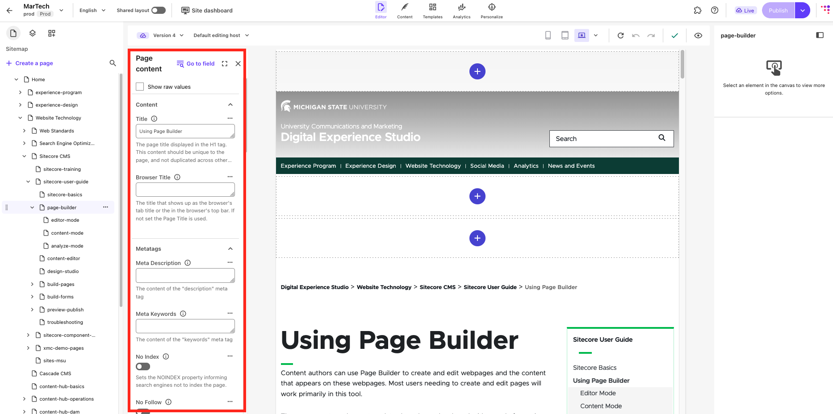Toggle the Shared layout switch
Image resolution: width=833 pixels, height=414 pixels.
coord(159,10)
